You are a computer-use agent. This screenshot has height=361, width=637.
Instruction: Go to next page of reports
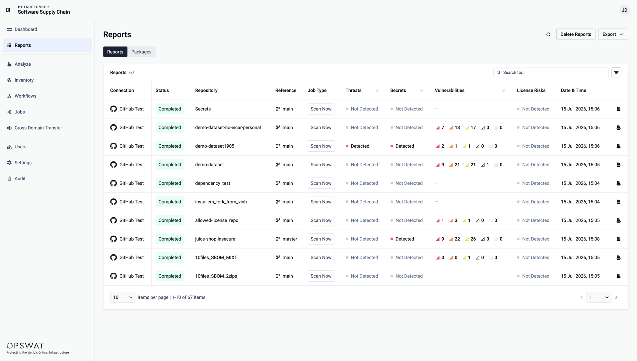point(616,297)
